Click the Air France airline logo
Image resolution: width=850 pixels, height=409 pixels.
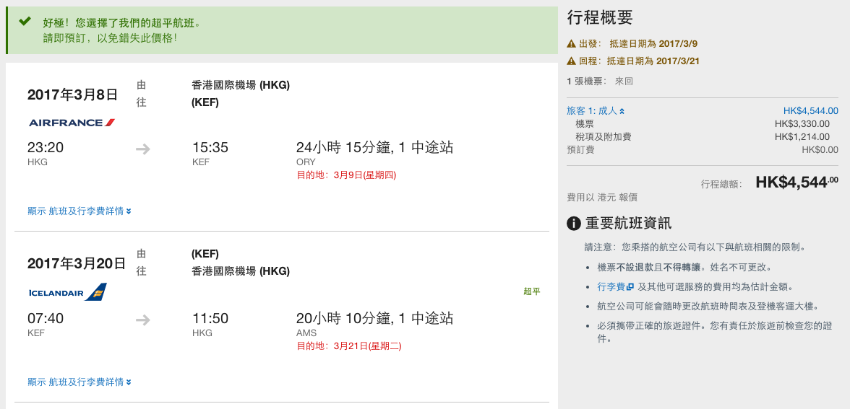coord(72,123)
